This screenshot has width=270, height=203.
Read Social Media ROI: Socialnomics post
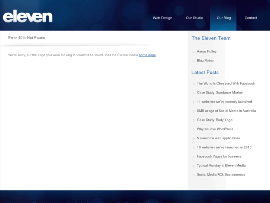point(221,175)
